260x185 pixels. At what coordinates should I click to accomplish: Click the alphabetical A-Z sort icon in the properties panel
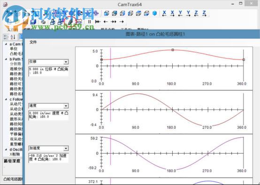pos(13,37)
